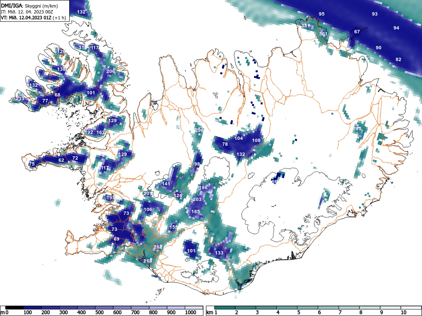The width and height of the screenshot is (422, 316).
Task: Click the visibility value 185 on the map
Action: [195, 212]
